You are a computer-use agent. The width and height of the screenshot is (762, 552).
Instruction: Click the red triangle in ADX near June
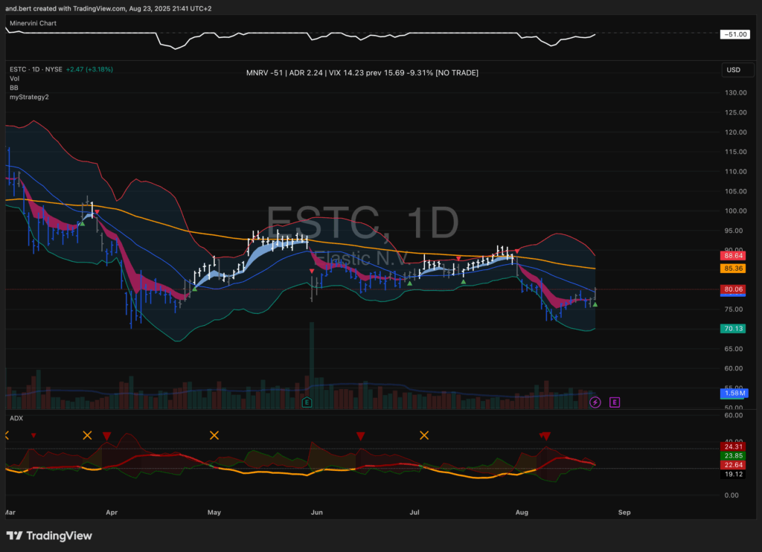pos(360,436)
